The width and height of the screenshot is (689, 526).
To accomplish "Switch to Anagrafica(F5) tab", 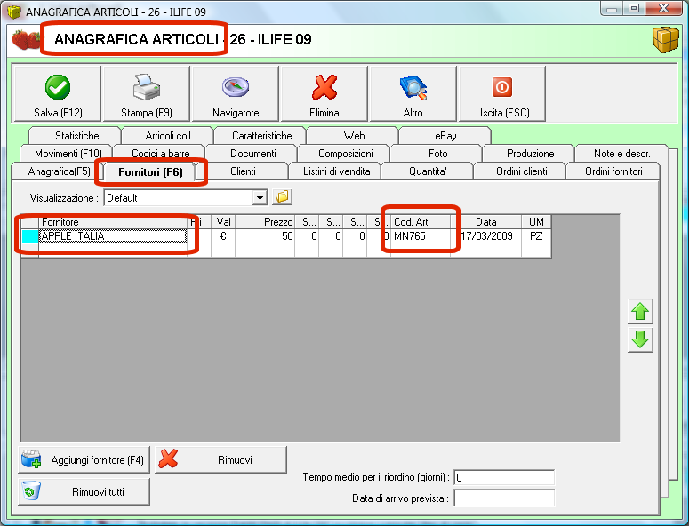I will pyautogui.click(x=59, y=171).
